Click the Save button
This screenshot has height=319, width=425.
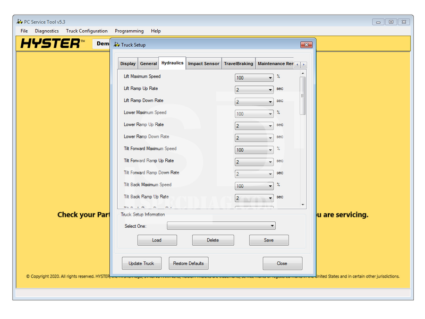point(269,240)
